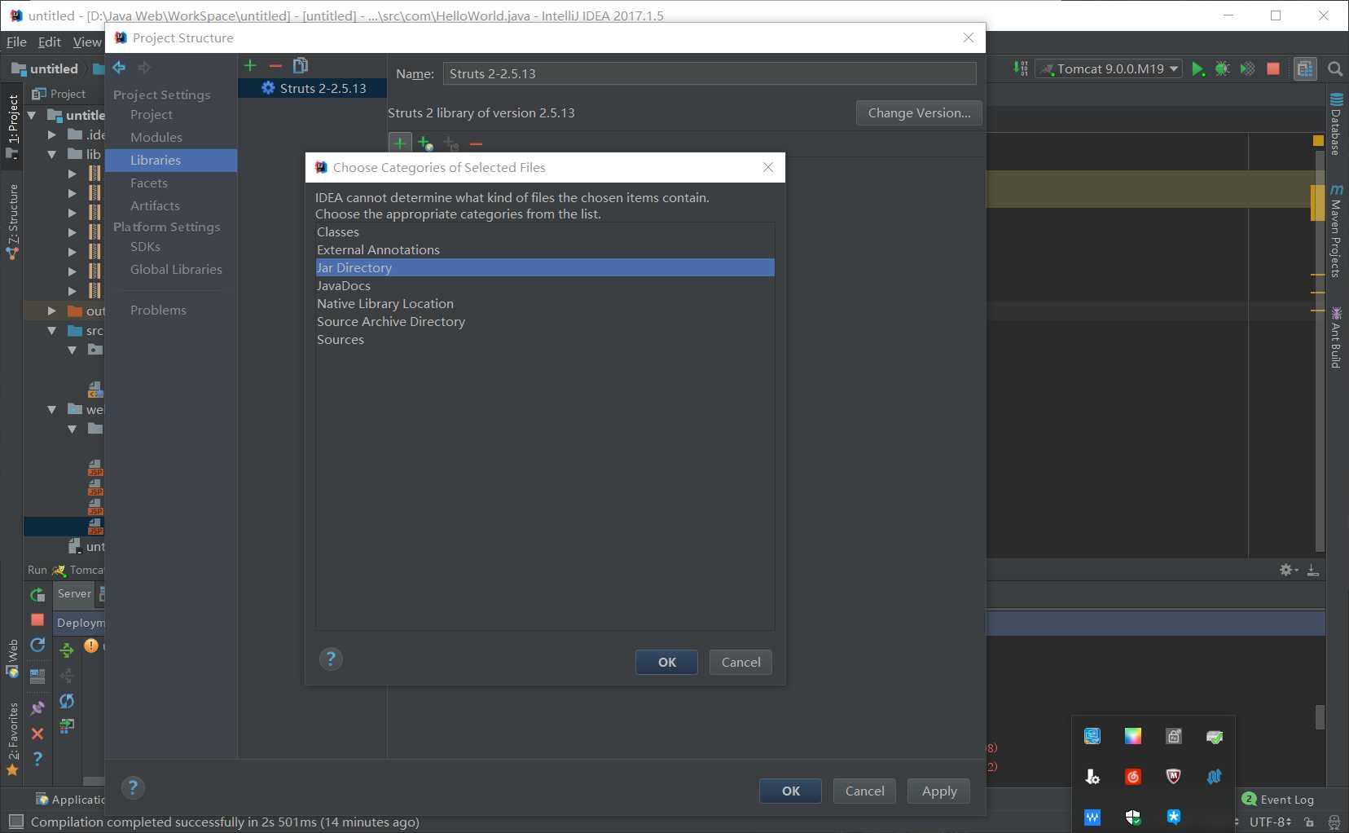The height and width of the screenshot is (833, 1349).
Task: Open Run panel settings gear
Action: (1287, 570)
